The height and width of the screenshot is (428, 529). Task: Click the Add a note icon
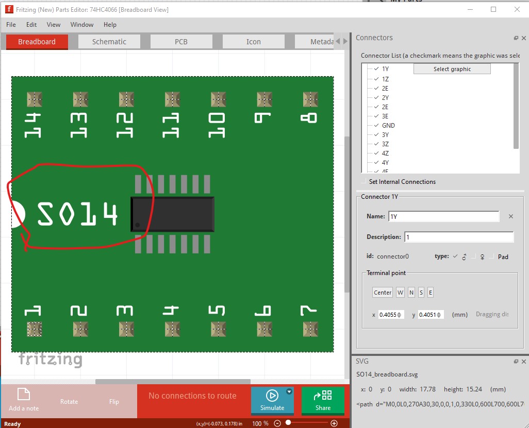pyautogui.click(x=24, y=394)
